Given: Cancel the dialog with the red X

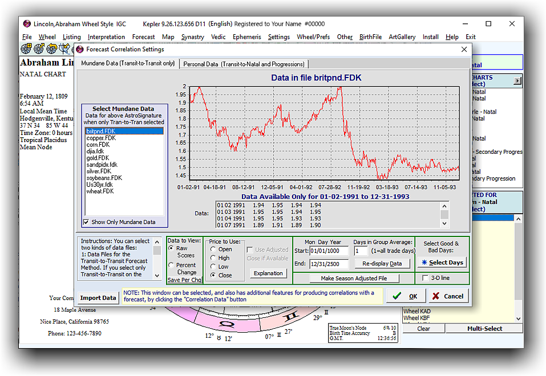Looking at the screenshot, I should pos(448,296).
